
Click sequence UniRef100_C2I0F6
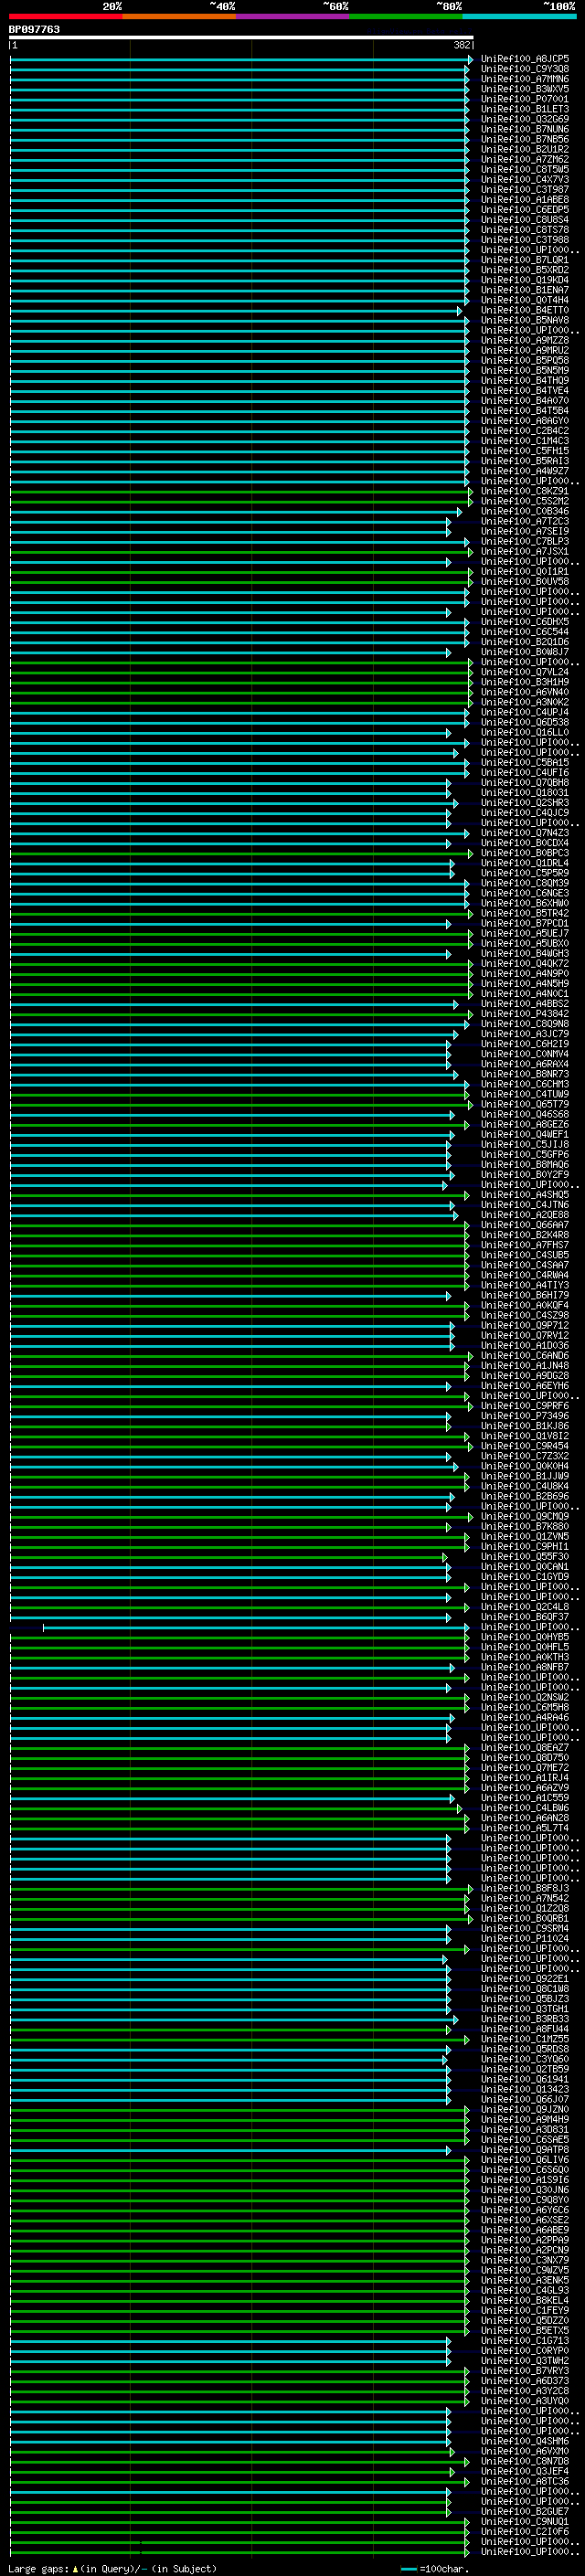tap(525, 2532)
